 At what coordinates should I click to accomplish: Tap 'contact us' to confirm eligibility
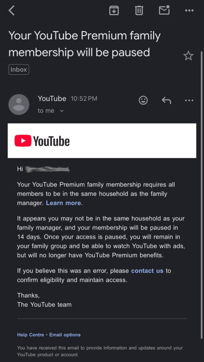point(147,270)
